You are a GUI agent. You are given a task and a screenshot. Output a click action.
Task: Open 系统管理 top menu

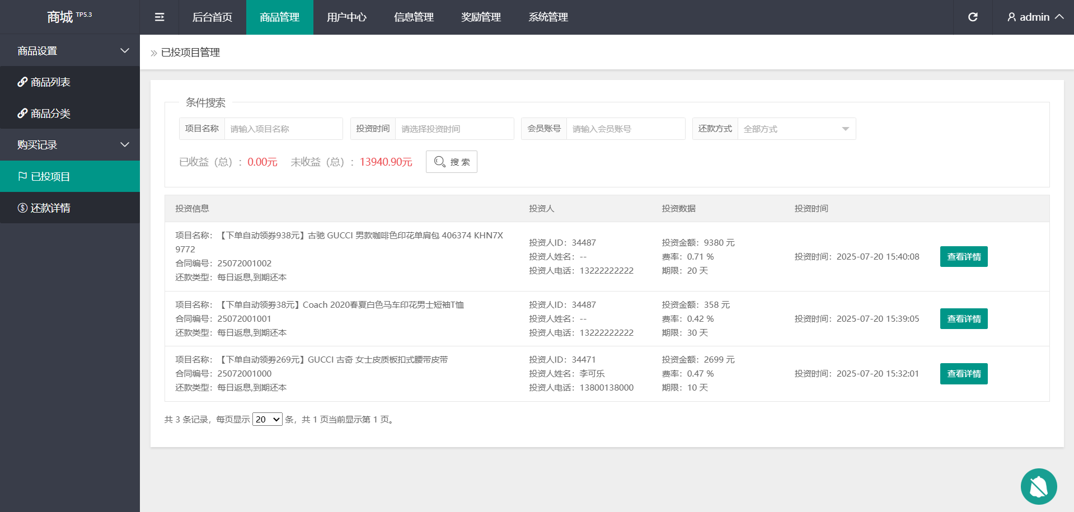(x=548, y=17)
